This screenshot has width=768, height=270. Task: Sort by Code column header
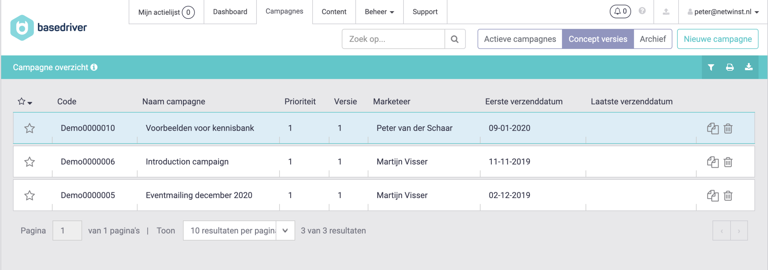point(67,102)
